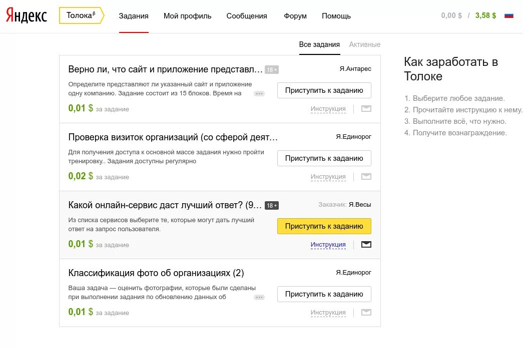Viewport: 523px width, 348px height.
Task: Switch to the Активные tab
Action: [364, 44]
